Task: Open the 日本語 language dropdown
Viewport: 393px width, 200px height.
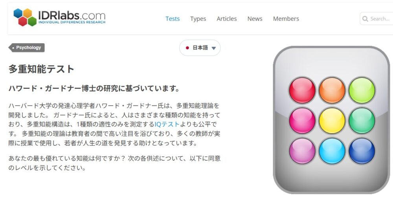Action: click(x=200, y=48)
